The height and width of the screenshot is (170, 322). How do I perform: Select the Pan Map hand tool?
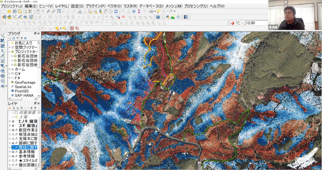38,12
